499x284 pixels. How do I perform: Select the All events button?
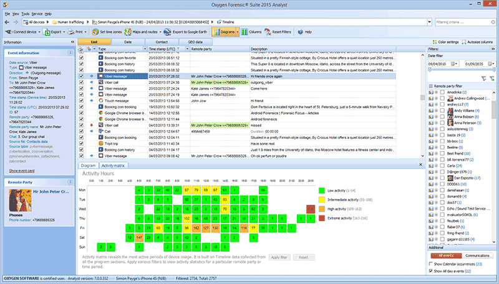pos(446,255)
